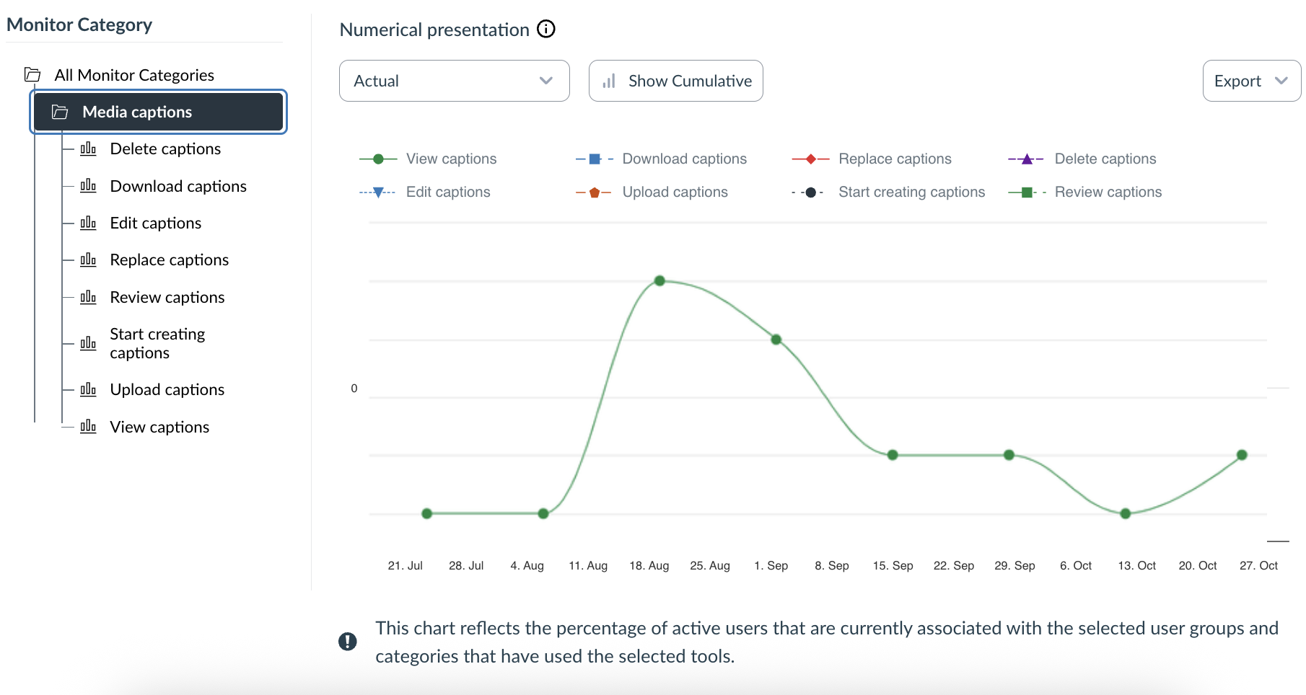Viewport: 1306px width, 695px height.
Task: Hide Download captions series via legend
Action: pos(683,159)
